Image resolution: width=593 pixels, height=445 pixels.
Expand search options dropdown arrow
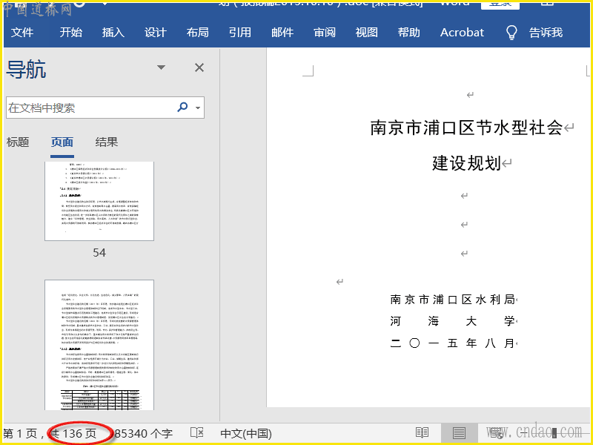tap(198, 108)
